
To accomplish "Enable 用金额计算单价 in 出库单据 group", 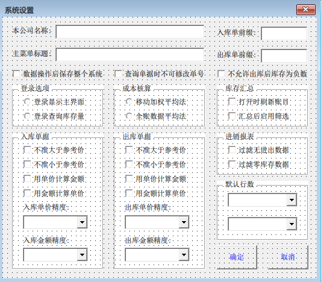I will tap(129, 193).
